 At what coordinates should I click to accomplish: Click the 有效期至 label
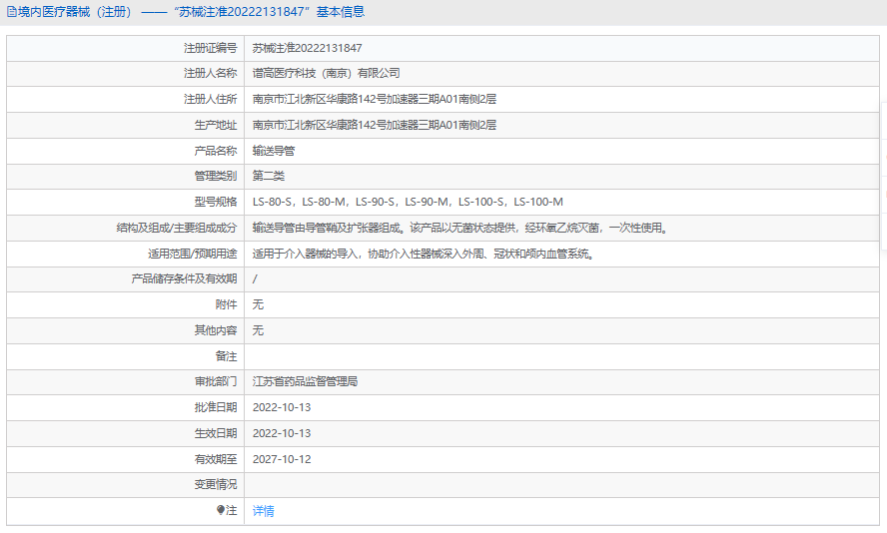tap(216, 459)
